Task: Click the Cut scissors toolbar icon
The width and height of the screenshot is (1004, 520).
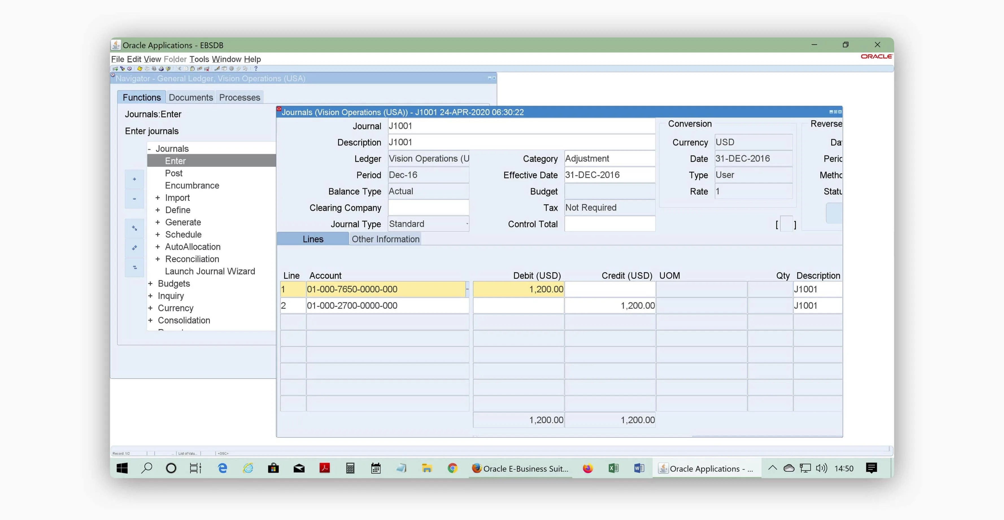Action: click(179, 69)
